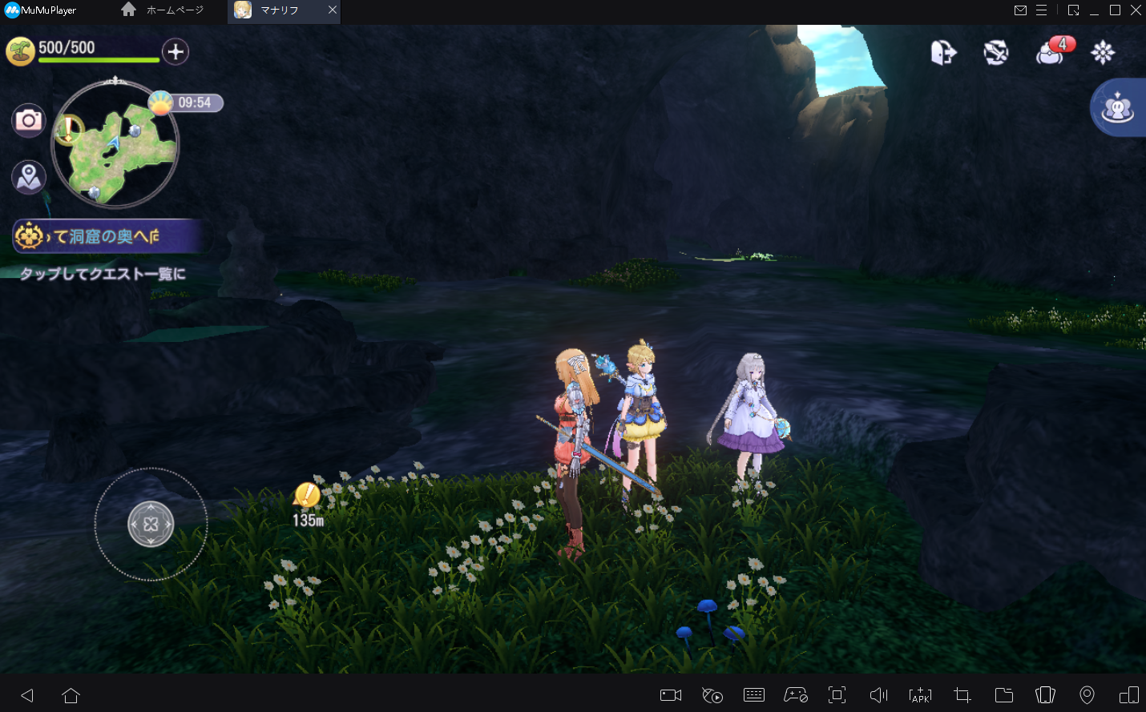Open MuMu Player mail envelope icon
This screenshot has height=712, width=1146.
[1020, 10]
